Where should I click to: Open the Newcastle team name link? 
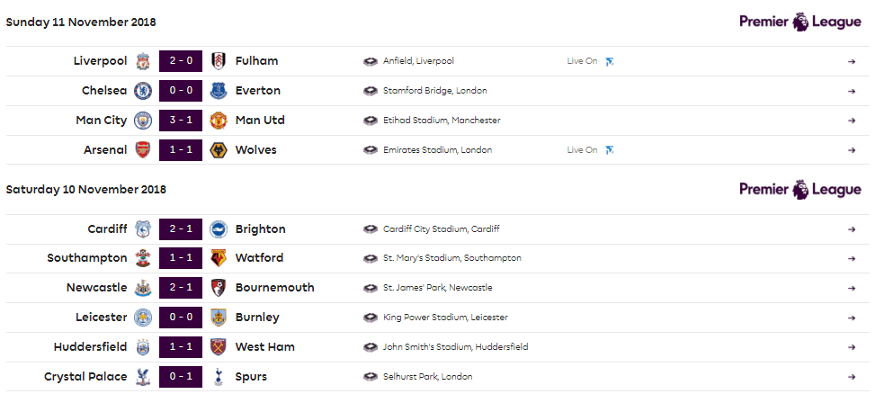(x=96, y=288)
